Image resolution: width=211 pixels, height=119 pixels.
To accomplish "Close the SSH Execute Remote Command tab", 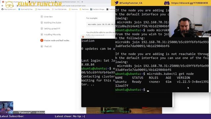I will [x=78, y=2].
